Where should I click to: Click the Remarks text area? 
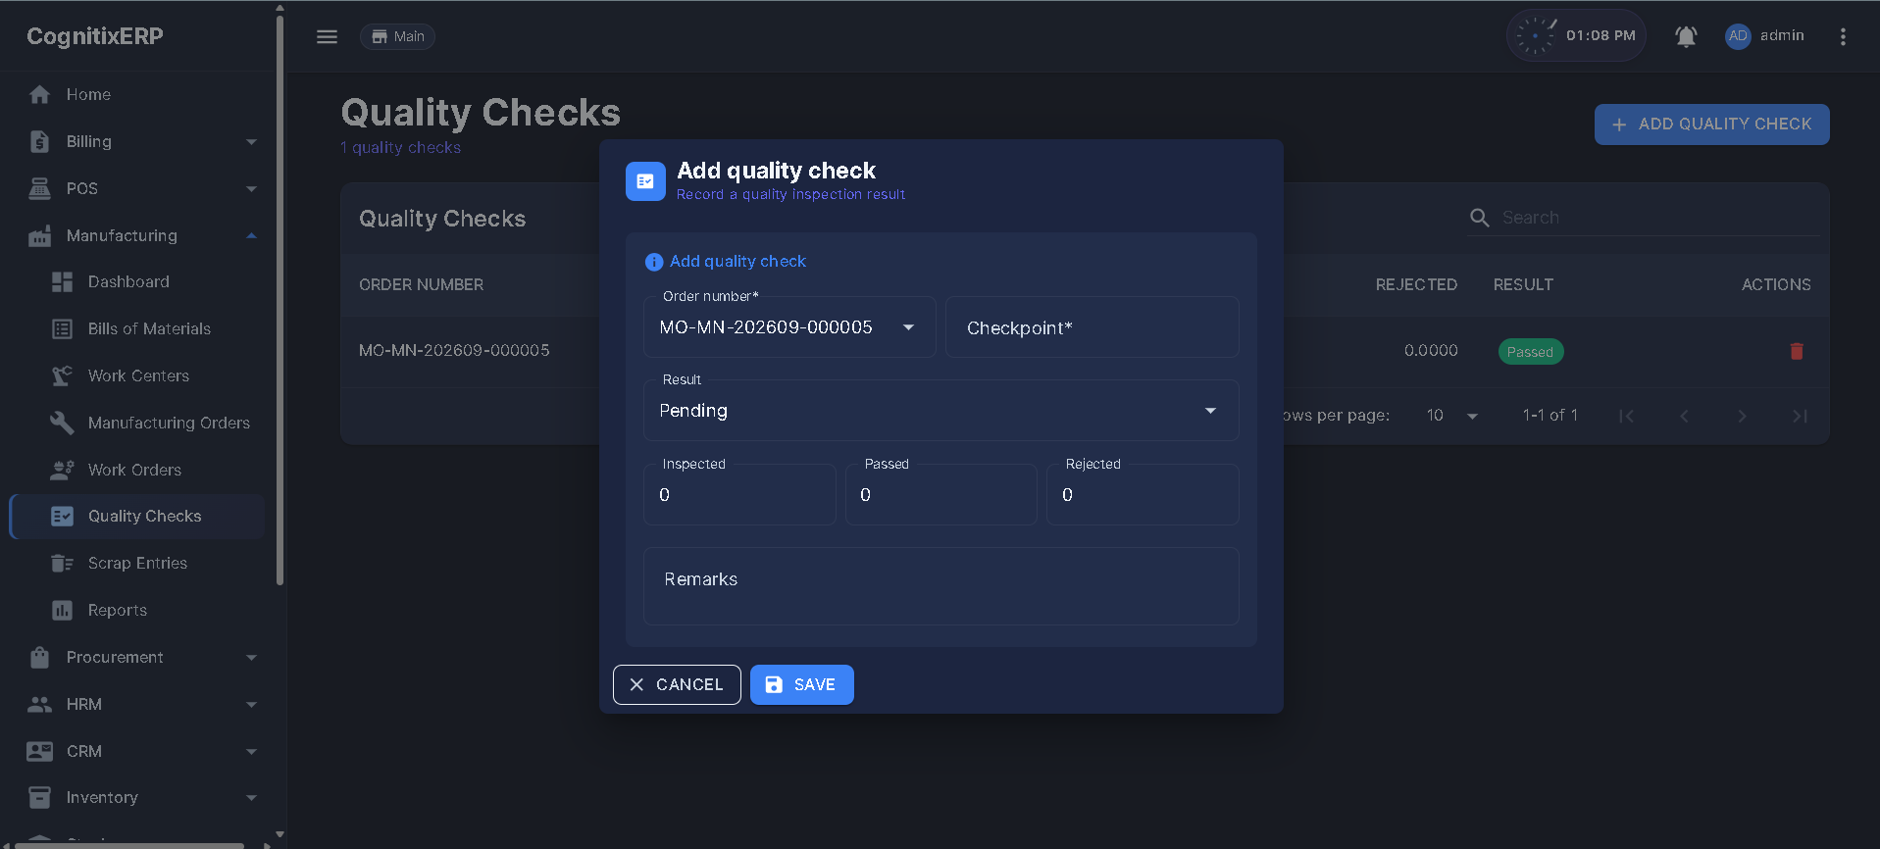[x=940, y=586]
